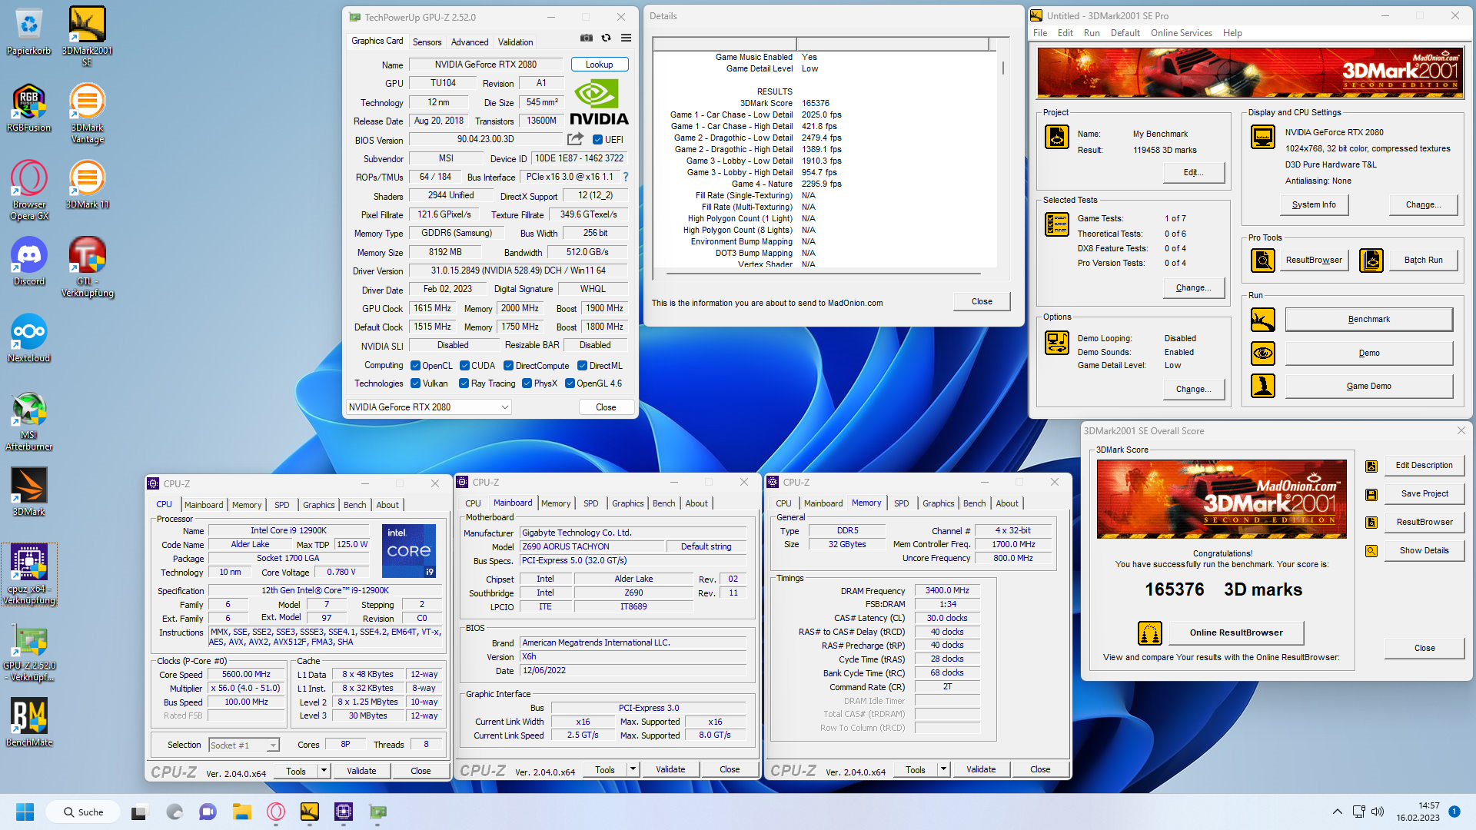The width and height of the screenshot is (1476, 830).
Task: Open GPU selection dropdown in GPU-Z
Action: click(x=429, y=407)
